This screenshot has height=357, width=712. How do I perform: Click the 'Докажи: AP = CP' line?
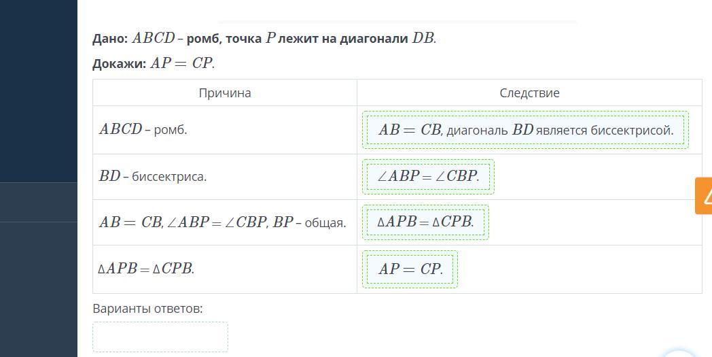coord(154,63)
